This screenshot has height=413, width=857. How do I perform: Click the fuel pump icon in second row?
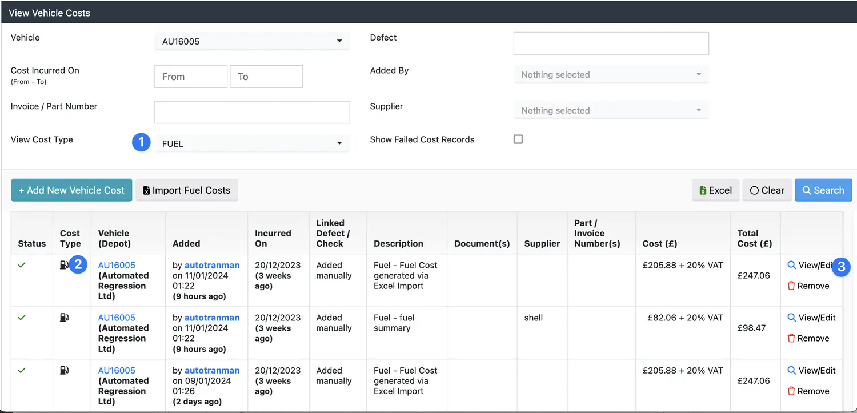[x=65, y=318]
